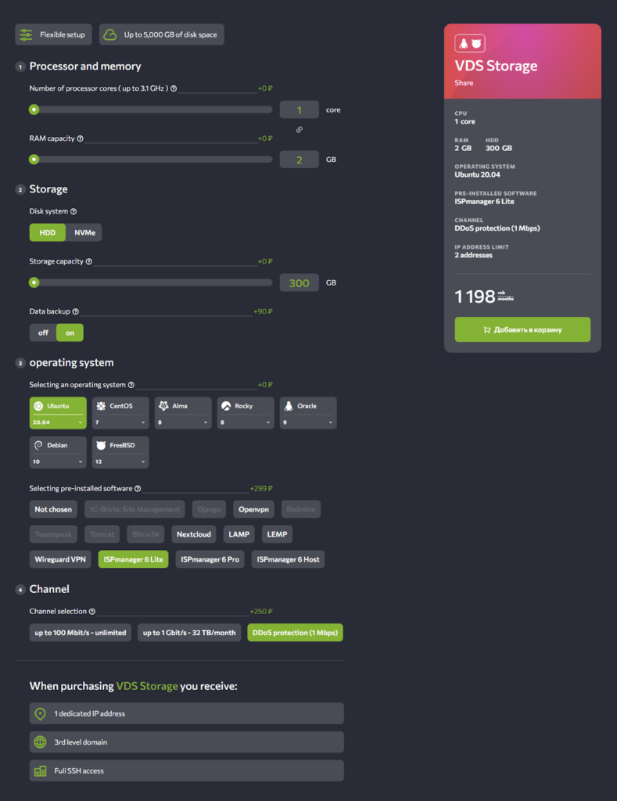Click help icon next to processor cores
617x801 pixels.
[174, 88]
